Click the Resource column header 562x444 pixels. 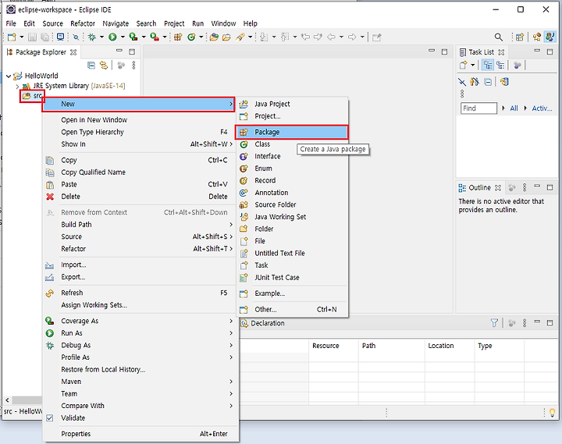(333, 346)
